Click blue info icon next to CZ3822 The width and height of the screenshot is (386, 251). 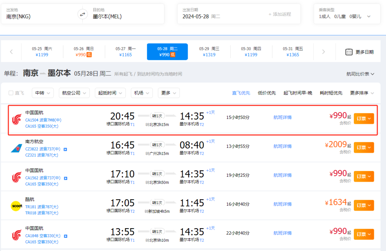pyautogui.click(x=65, y=149)
